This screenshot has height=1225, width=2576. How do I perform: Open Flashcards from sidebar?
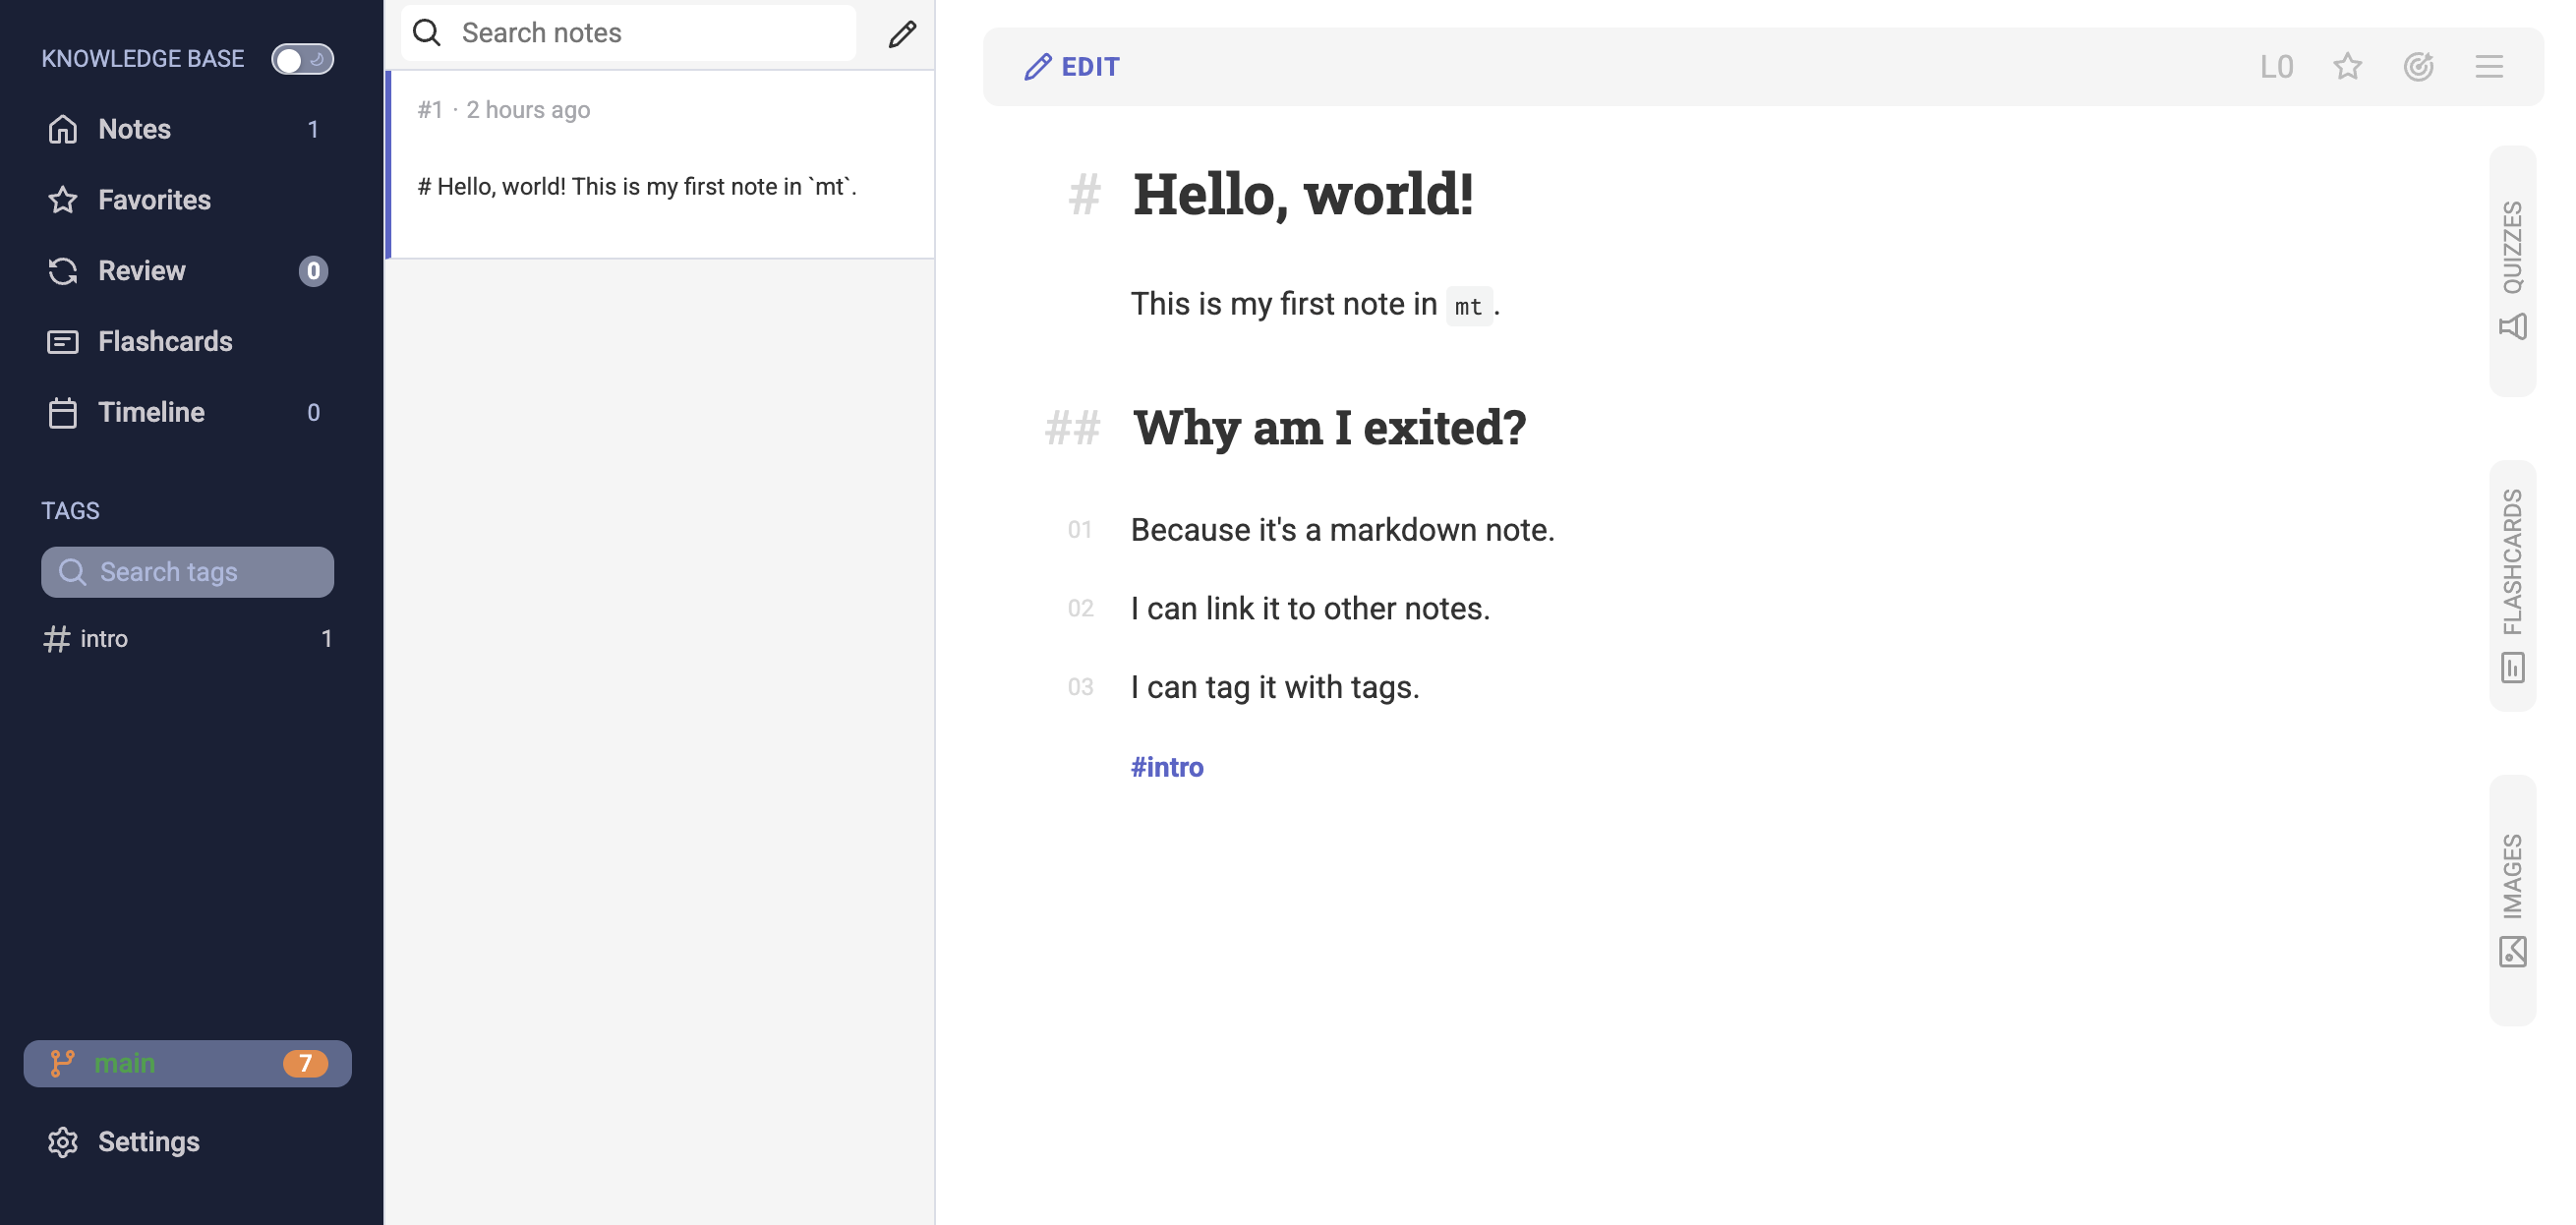coord(165,342)
